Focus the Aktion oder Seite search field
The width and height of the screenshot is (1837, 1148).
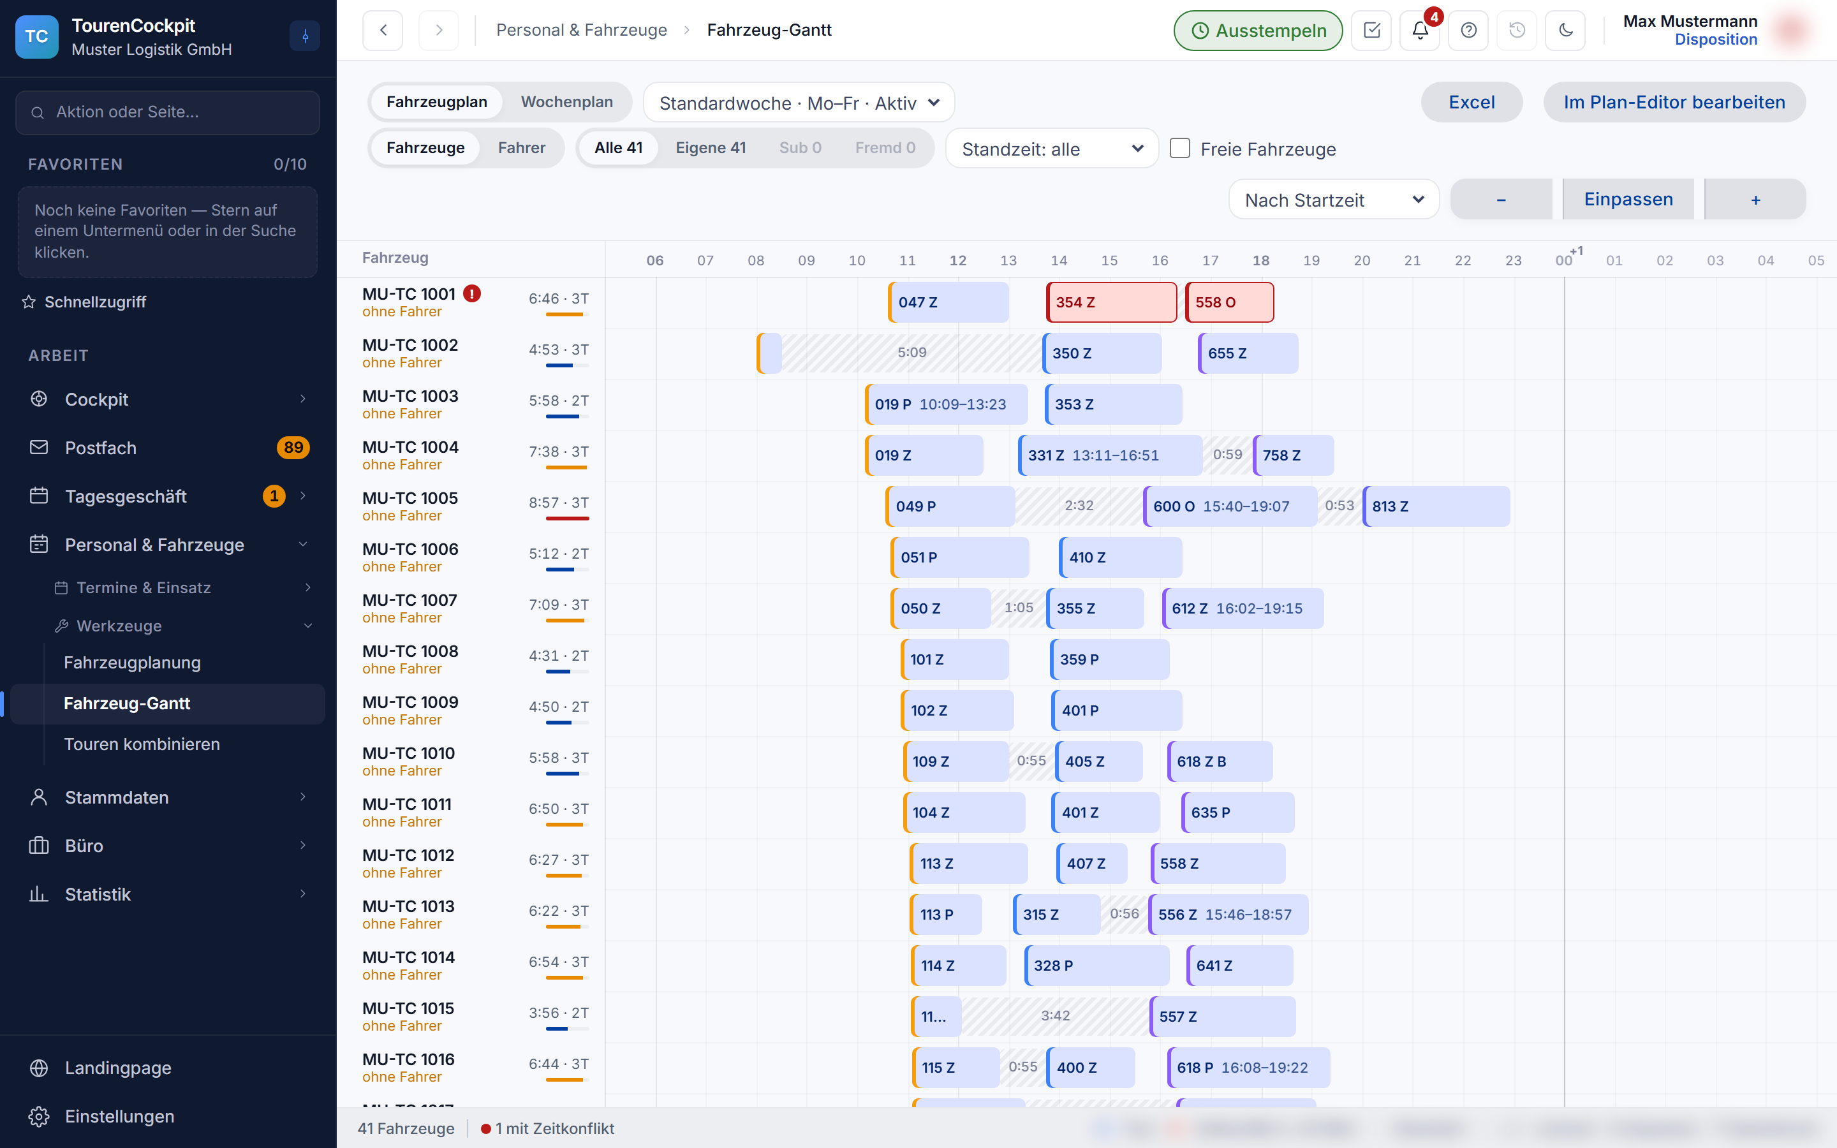[x=168, y=112]
